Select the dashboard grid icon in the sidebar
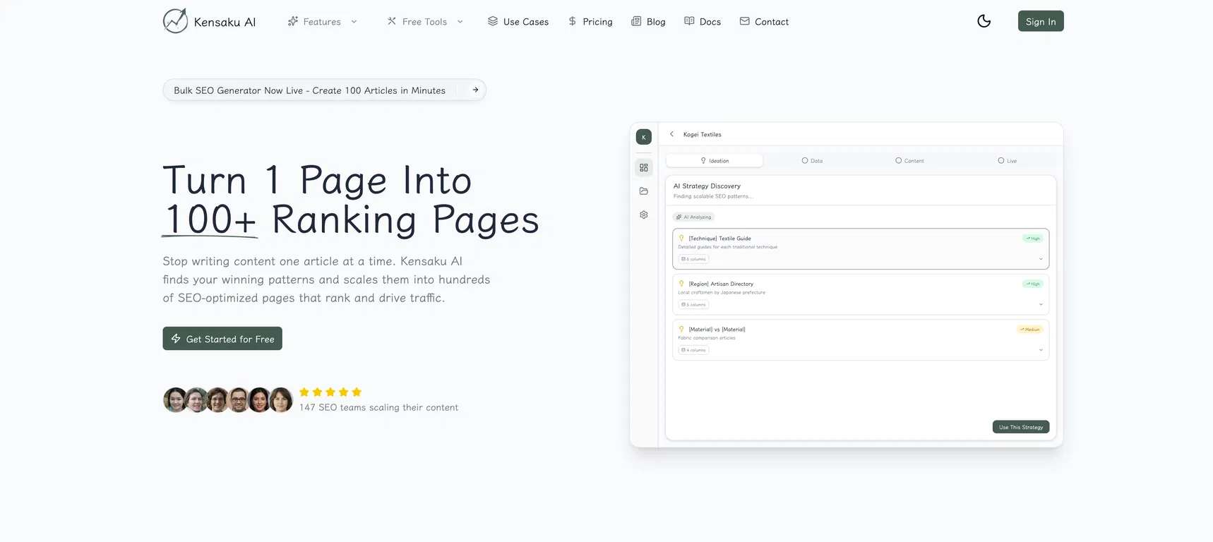Image resolution: width=1213 pixels, height=542 pixels. [x=644, y=168]
